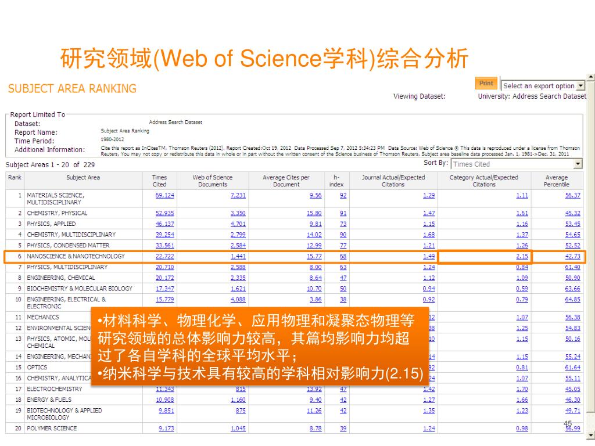The image size is (595, 446).
Task: Click h-index 68 for Nanoscience
Action: (343, 256)
